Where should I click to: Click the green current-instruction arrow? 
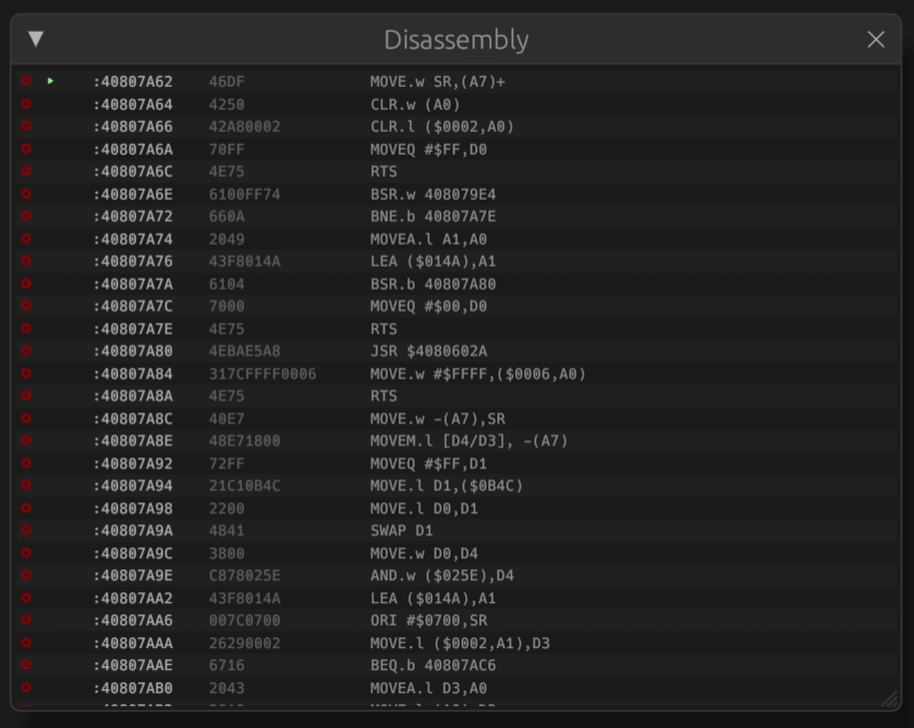pyautogui.click(x=51, y=82)
